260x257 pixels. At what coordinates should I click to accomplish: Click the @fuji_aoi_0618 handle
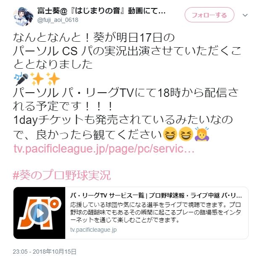[58, 20]
